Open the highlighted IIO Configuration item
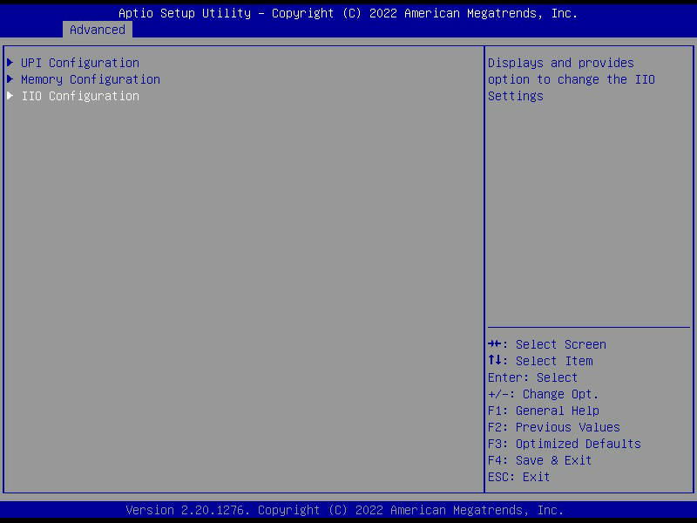This screenshot has width=697, height=523. click(x=79, y=96)
